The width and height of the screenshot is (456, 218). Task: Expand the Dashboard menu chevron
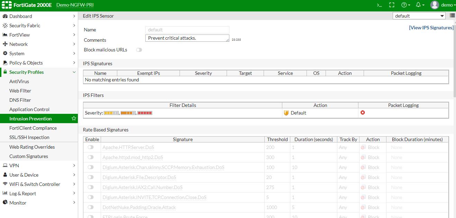74,16
